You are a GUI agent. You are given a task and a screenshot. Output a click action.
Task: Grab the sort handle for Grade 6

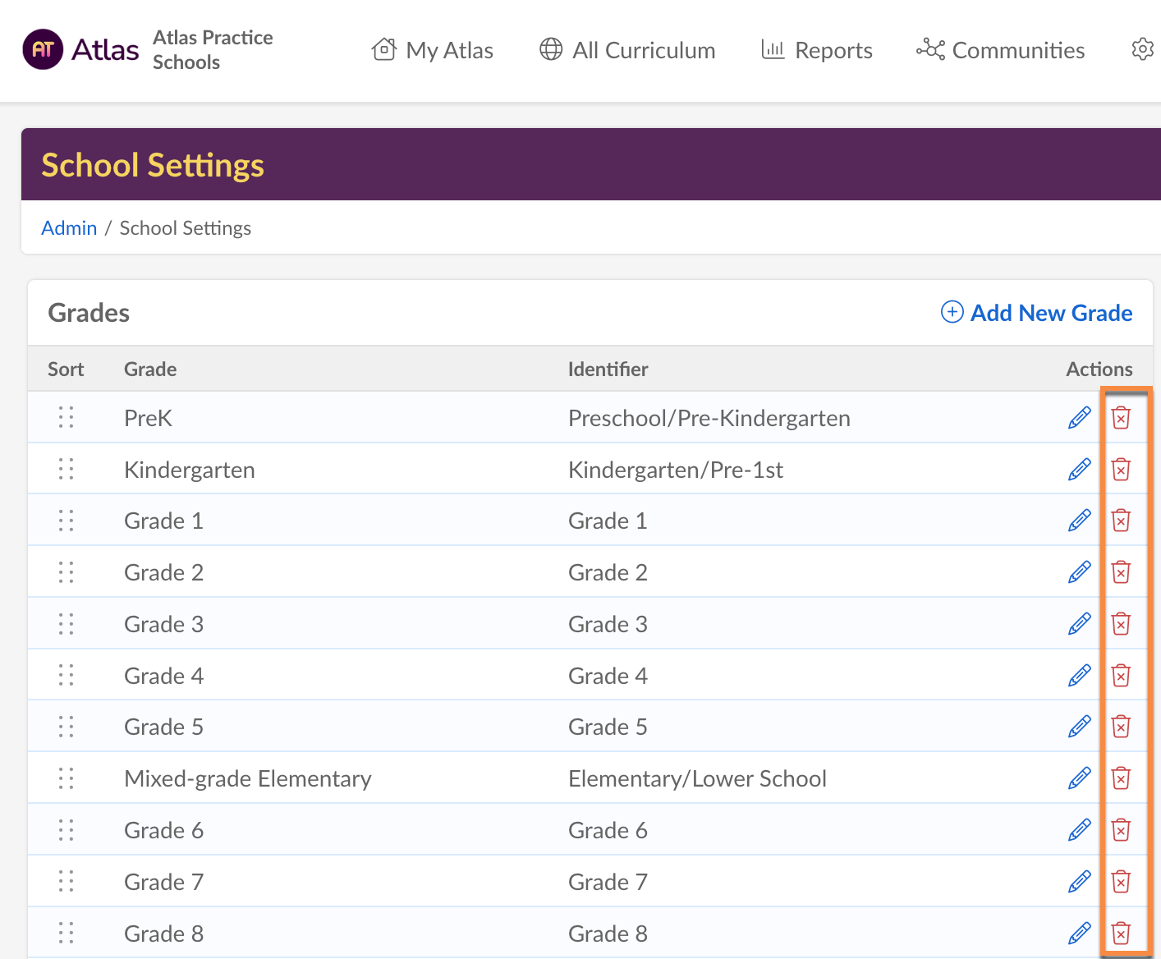point(67,830)
